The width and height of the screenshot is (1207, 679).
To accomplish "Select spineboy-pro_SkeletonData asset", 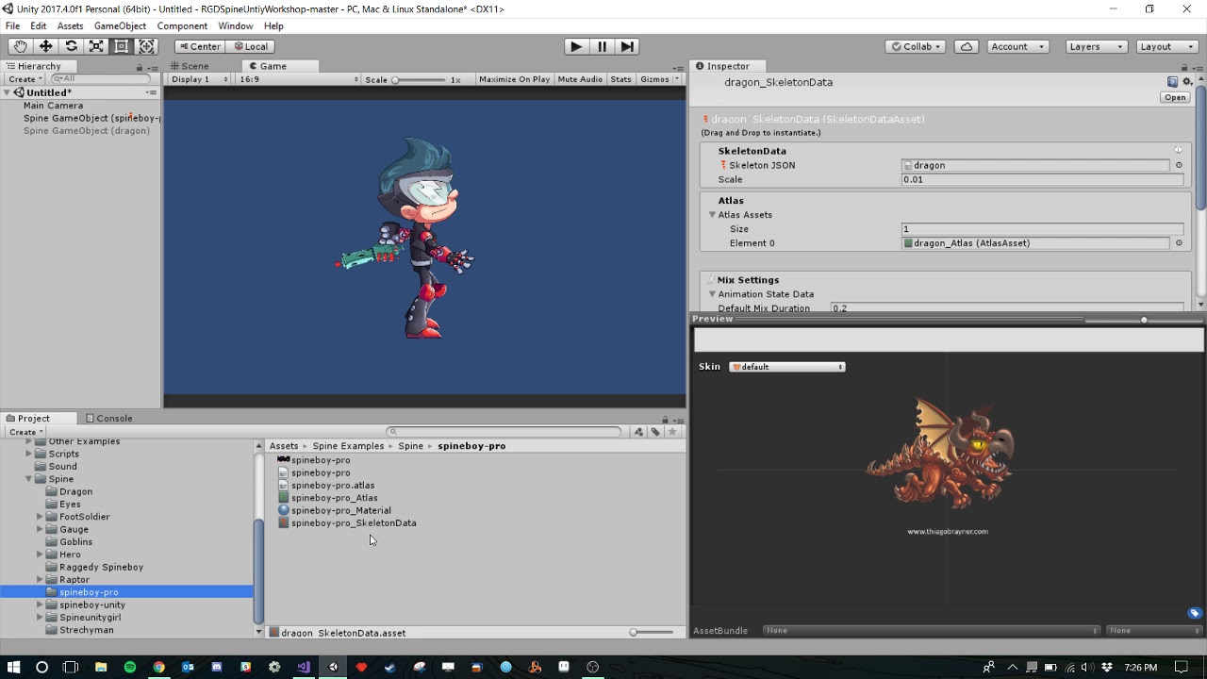I will point(347,523).
